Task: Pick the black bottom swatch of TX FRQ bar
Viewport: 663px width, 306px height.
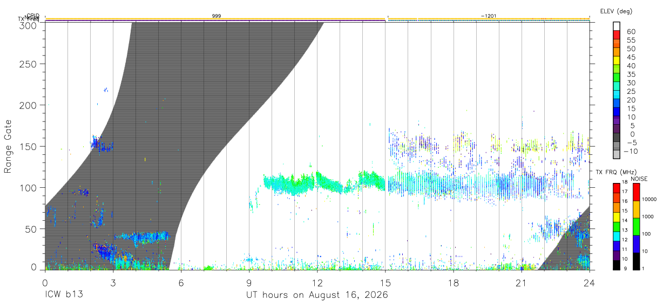Action: coord(617,264)
